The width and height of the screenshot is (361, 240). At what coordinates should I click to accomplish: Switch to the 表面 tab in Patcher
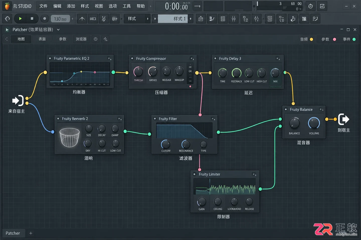tap(42, 39)
